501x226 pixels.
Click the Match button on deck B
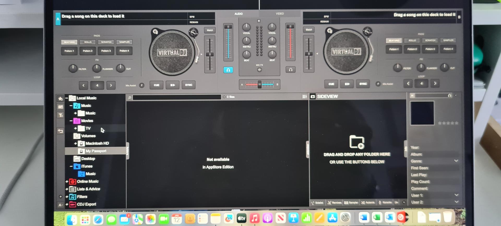tap(309, 30)
